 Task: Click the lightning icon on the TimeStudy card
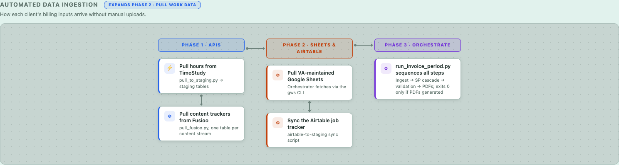[x=169, y=68]
